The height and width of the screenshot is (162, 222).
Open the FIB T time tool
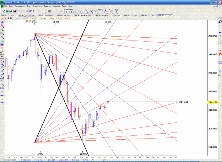(116, 11)
